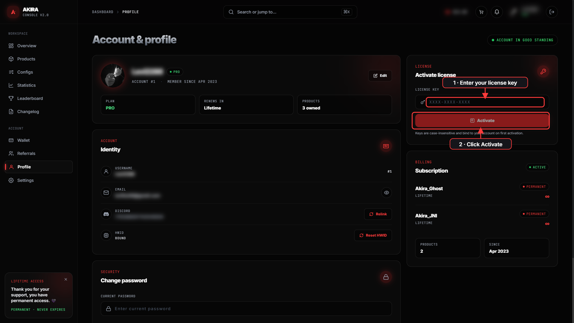Image resolution: width=574 pixels, height=323 pixels.
Task: Open the notifications bell
Action: coord(497,12)
